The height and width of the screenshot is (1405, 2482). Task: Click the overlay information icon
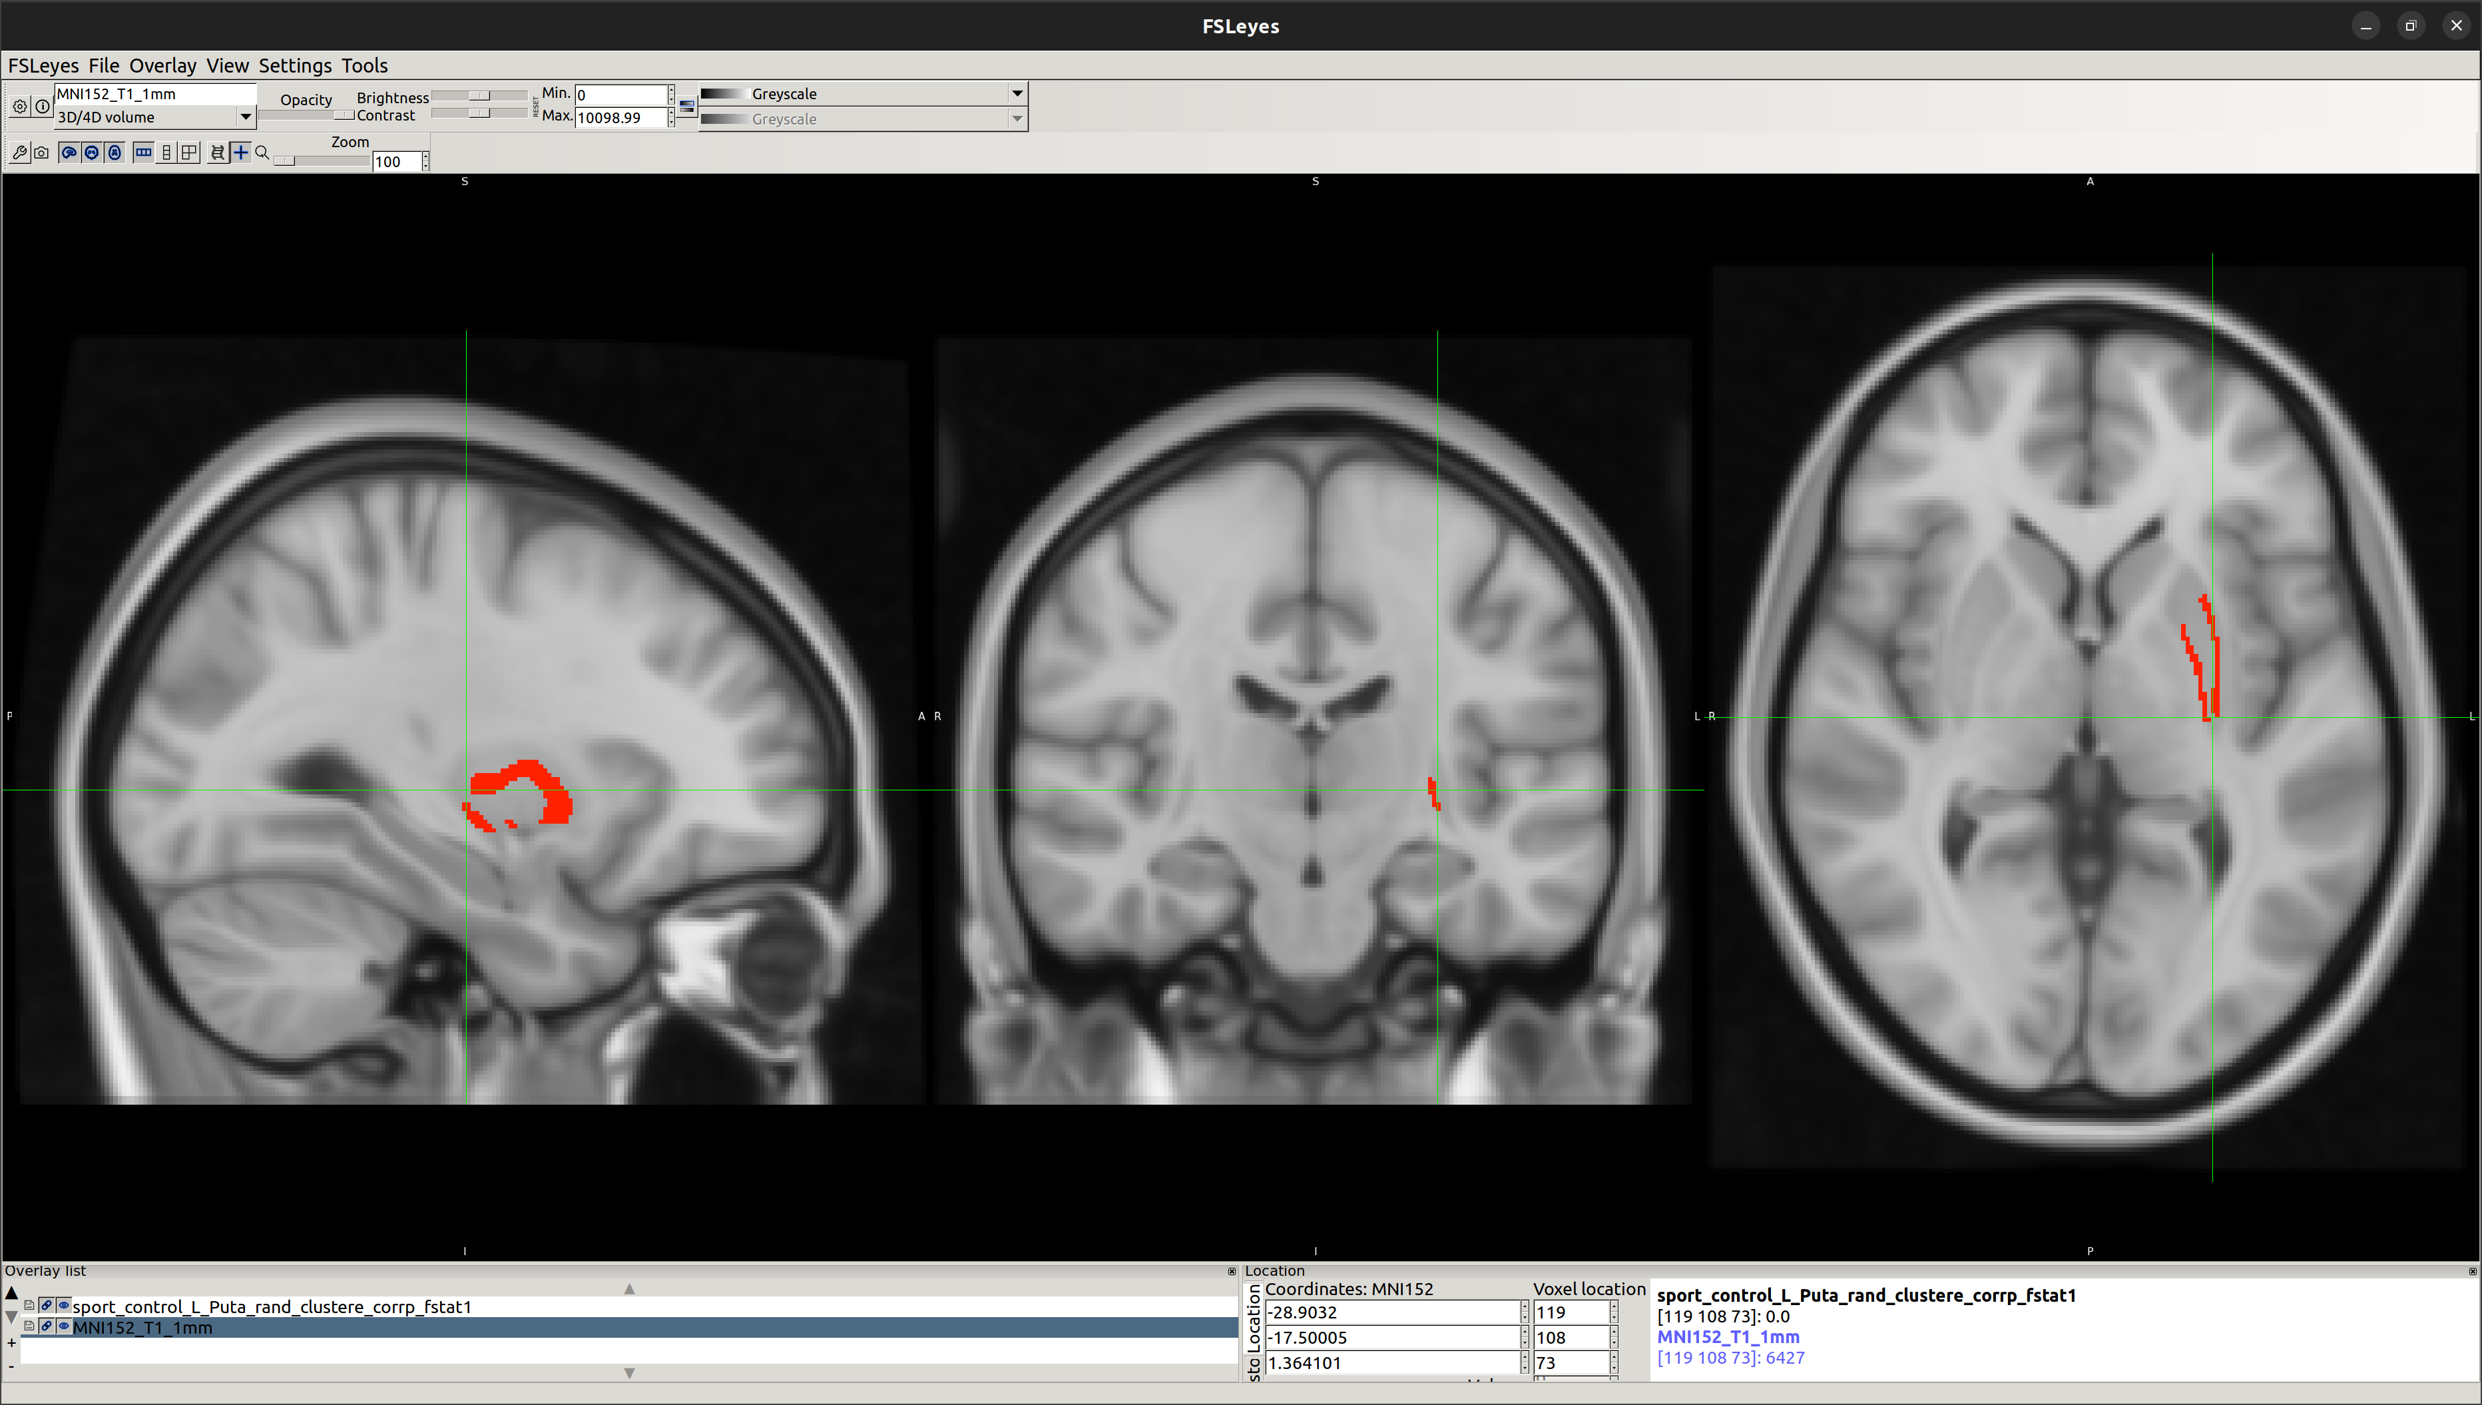coord(43,106)
